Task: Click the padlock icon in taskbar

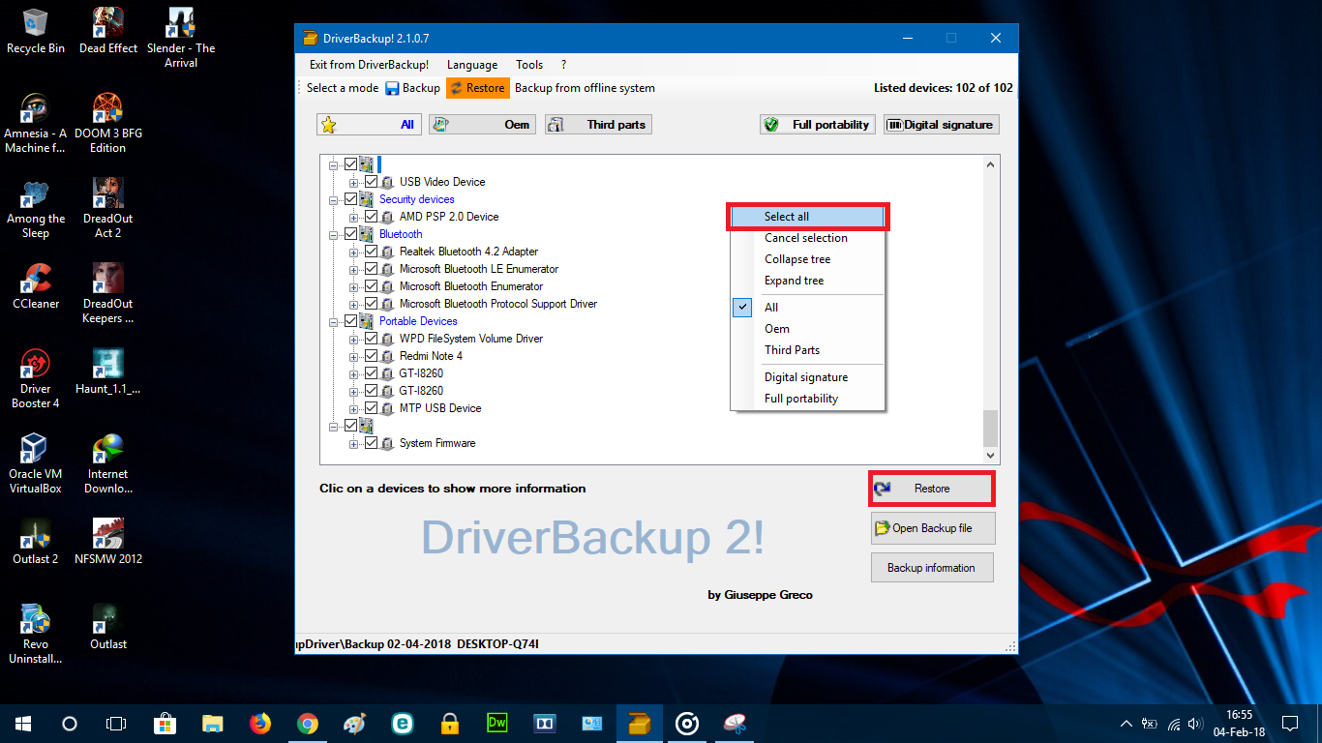Action: 450,723
